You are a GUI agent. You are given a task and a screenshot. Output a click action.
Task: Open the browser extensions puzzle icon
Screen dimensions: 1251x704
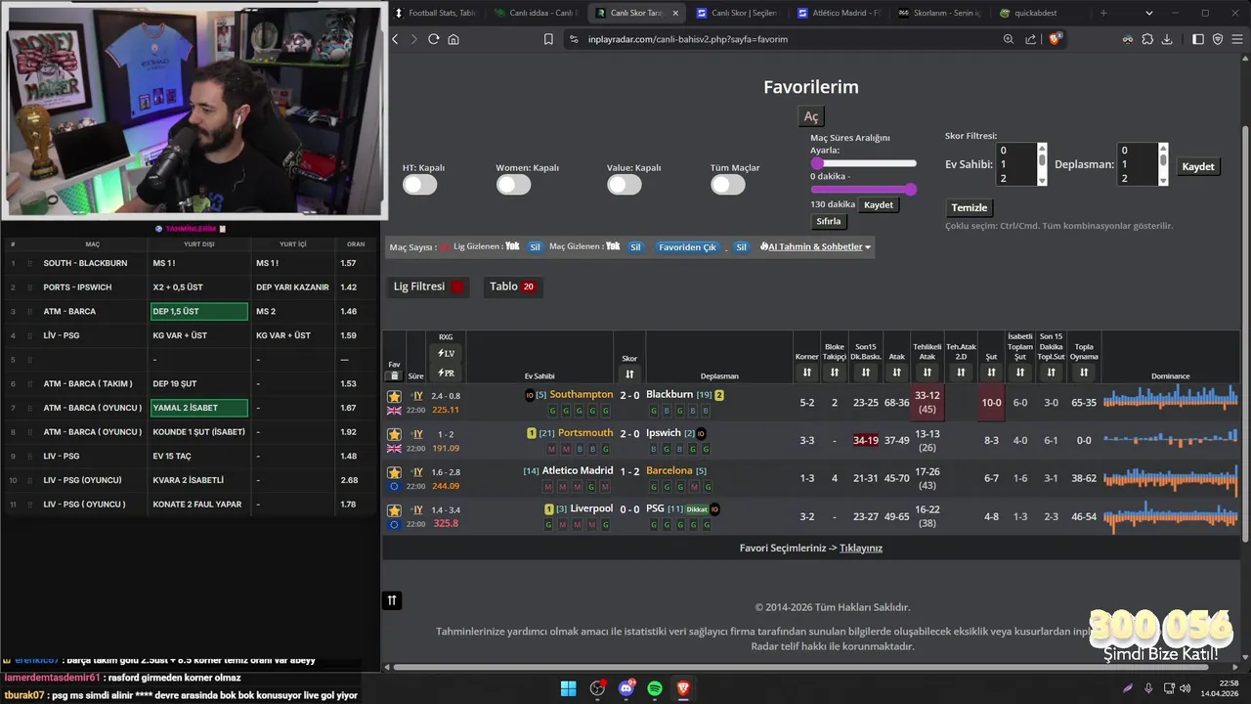1147,39
